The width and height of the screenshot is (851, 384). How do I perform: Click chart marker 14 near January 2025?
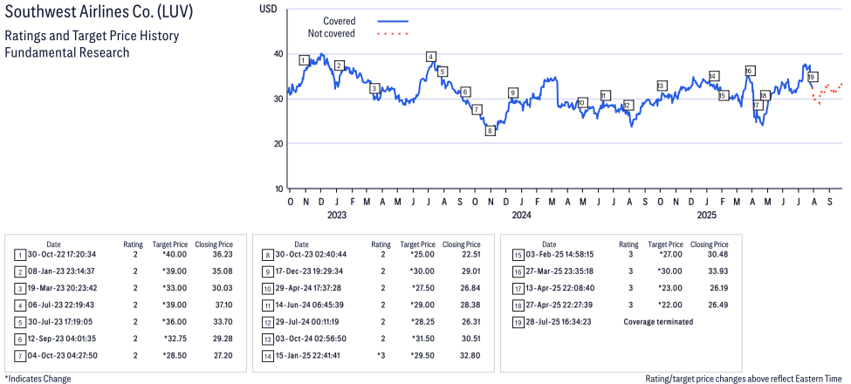714,76
